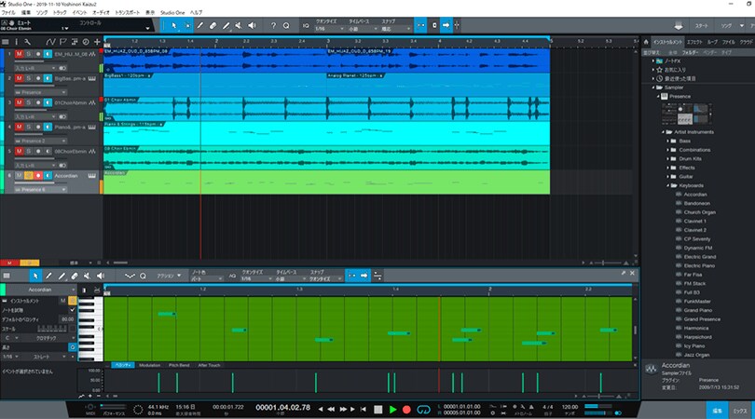Toggle the loop button in transport
This screenshot has width=755, height=419.
pyautogui.click(x=423, y=410)
